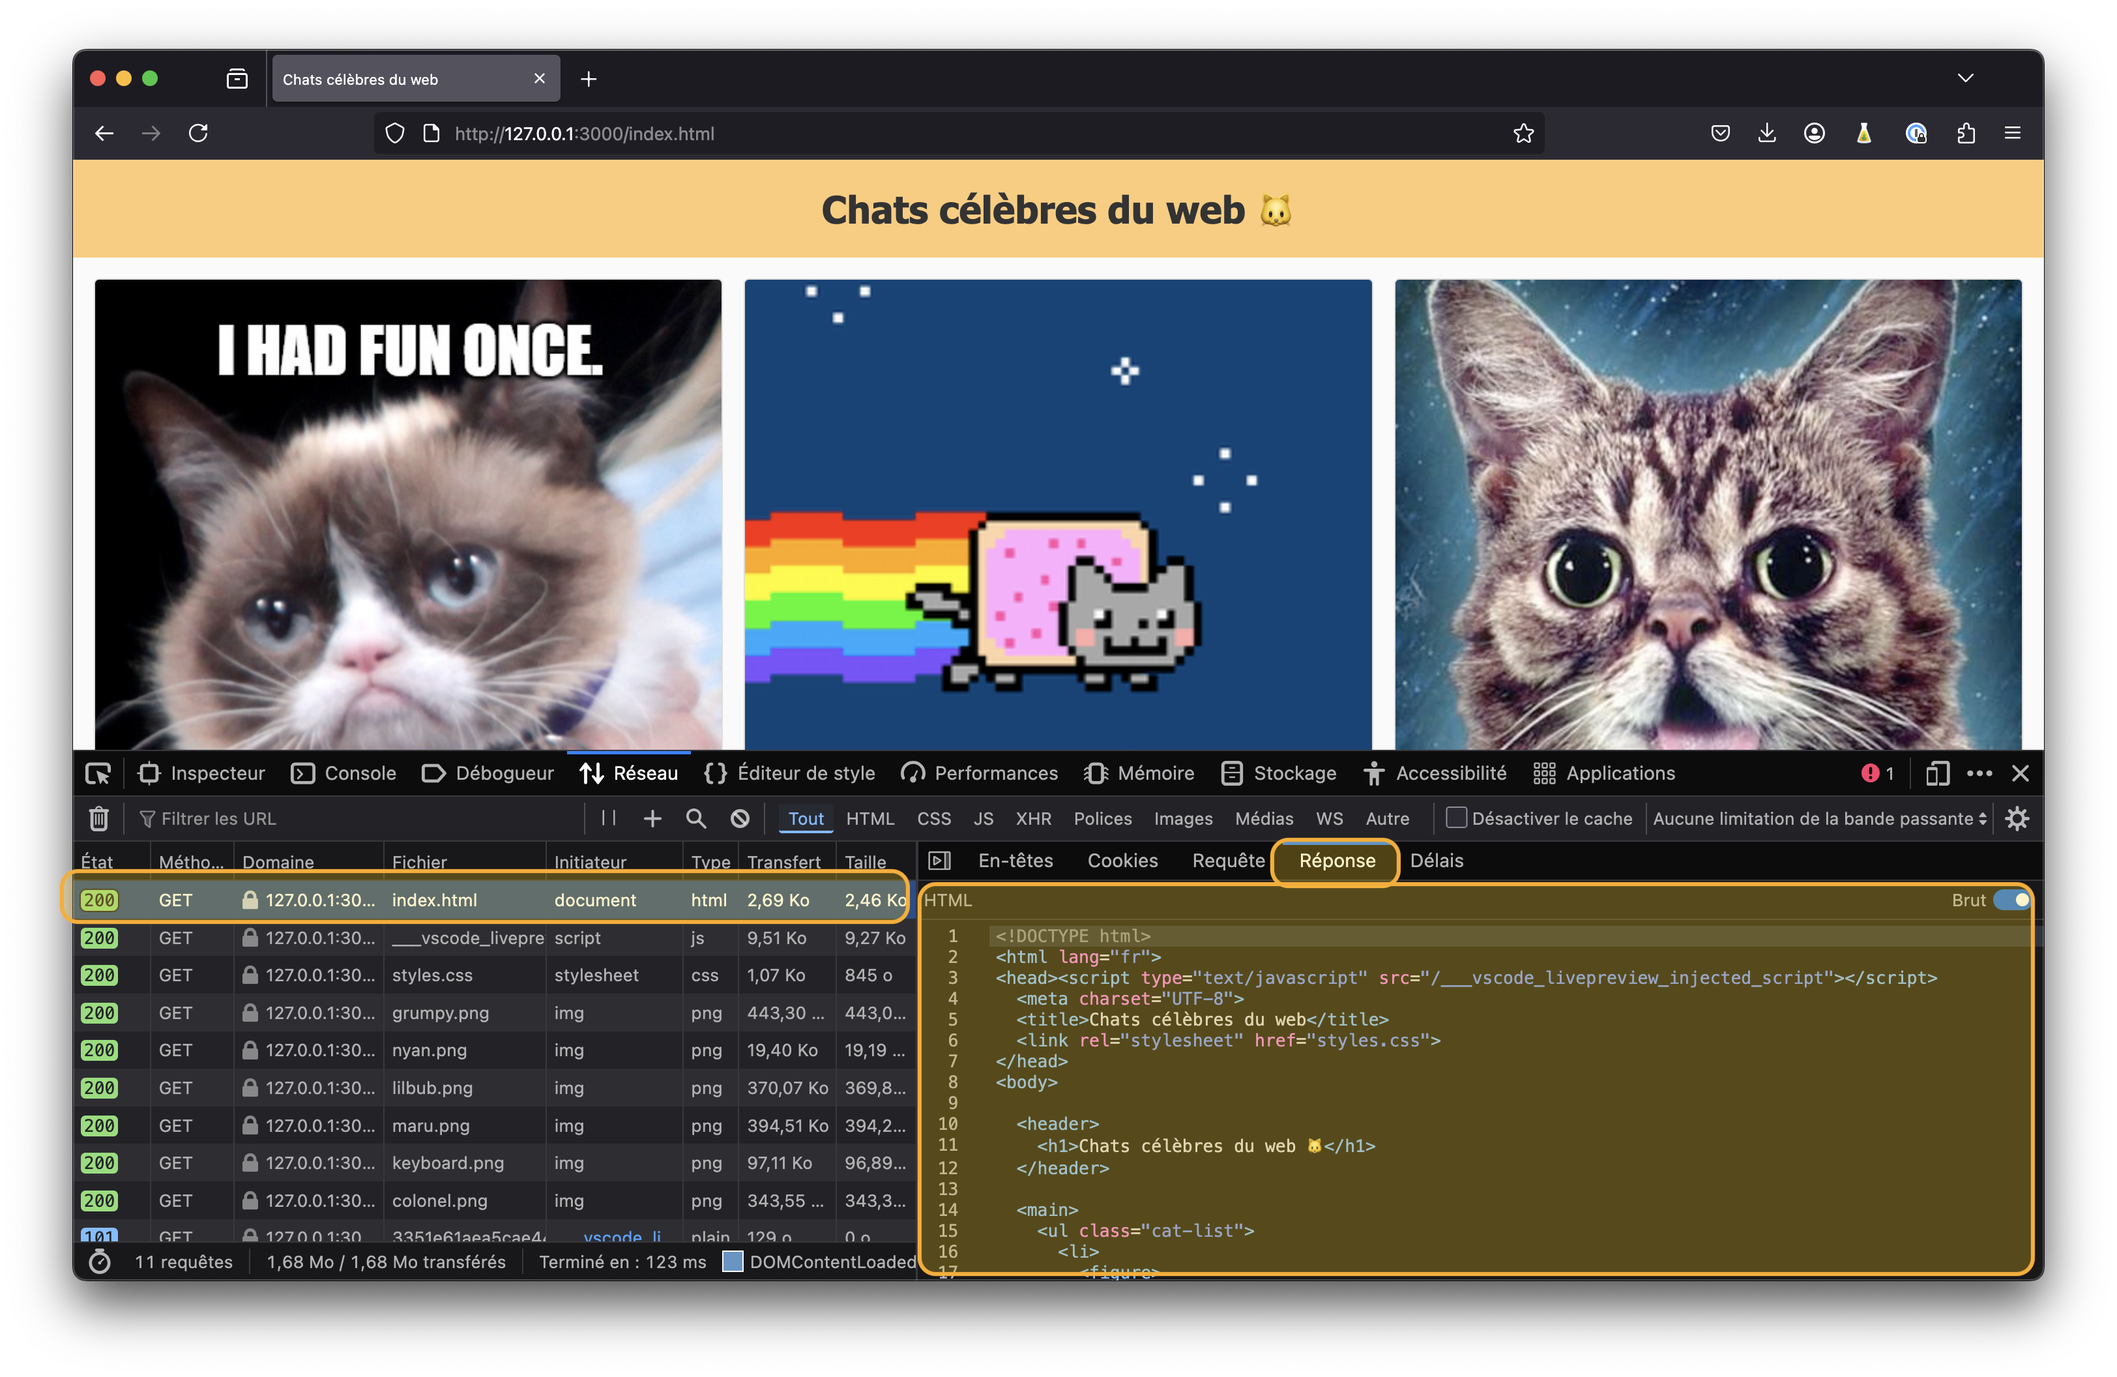Open the Firefox hamburger application menu
Image resolution: width=2117 pixels, height=1377 pixels.
point(2012,134)
